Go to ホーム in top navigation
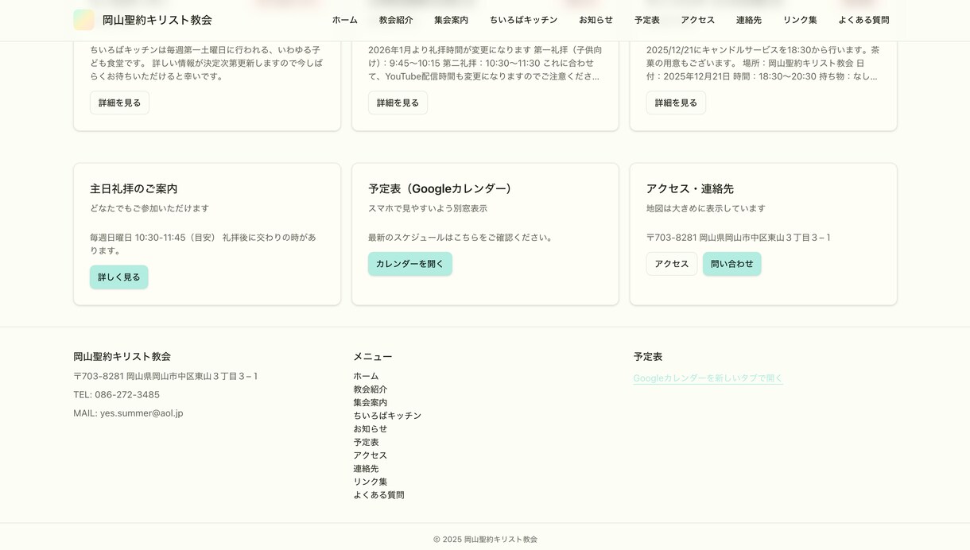The height and width of the screenshot is (550, 970). coord(345,20)
